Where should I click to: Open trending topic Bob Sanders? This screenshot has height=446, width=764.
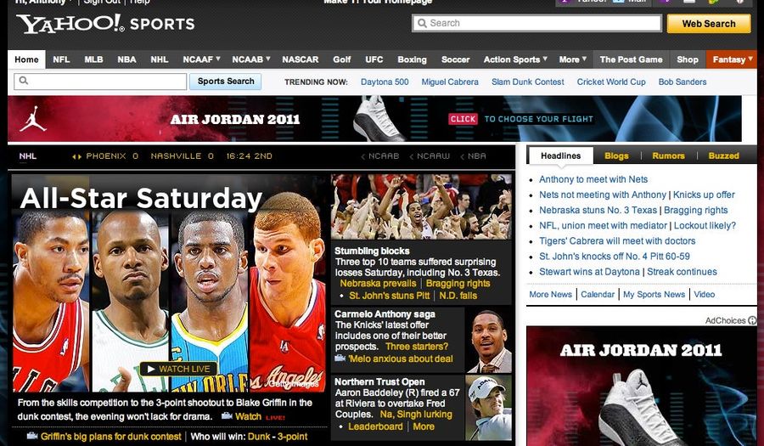683,82
